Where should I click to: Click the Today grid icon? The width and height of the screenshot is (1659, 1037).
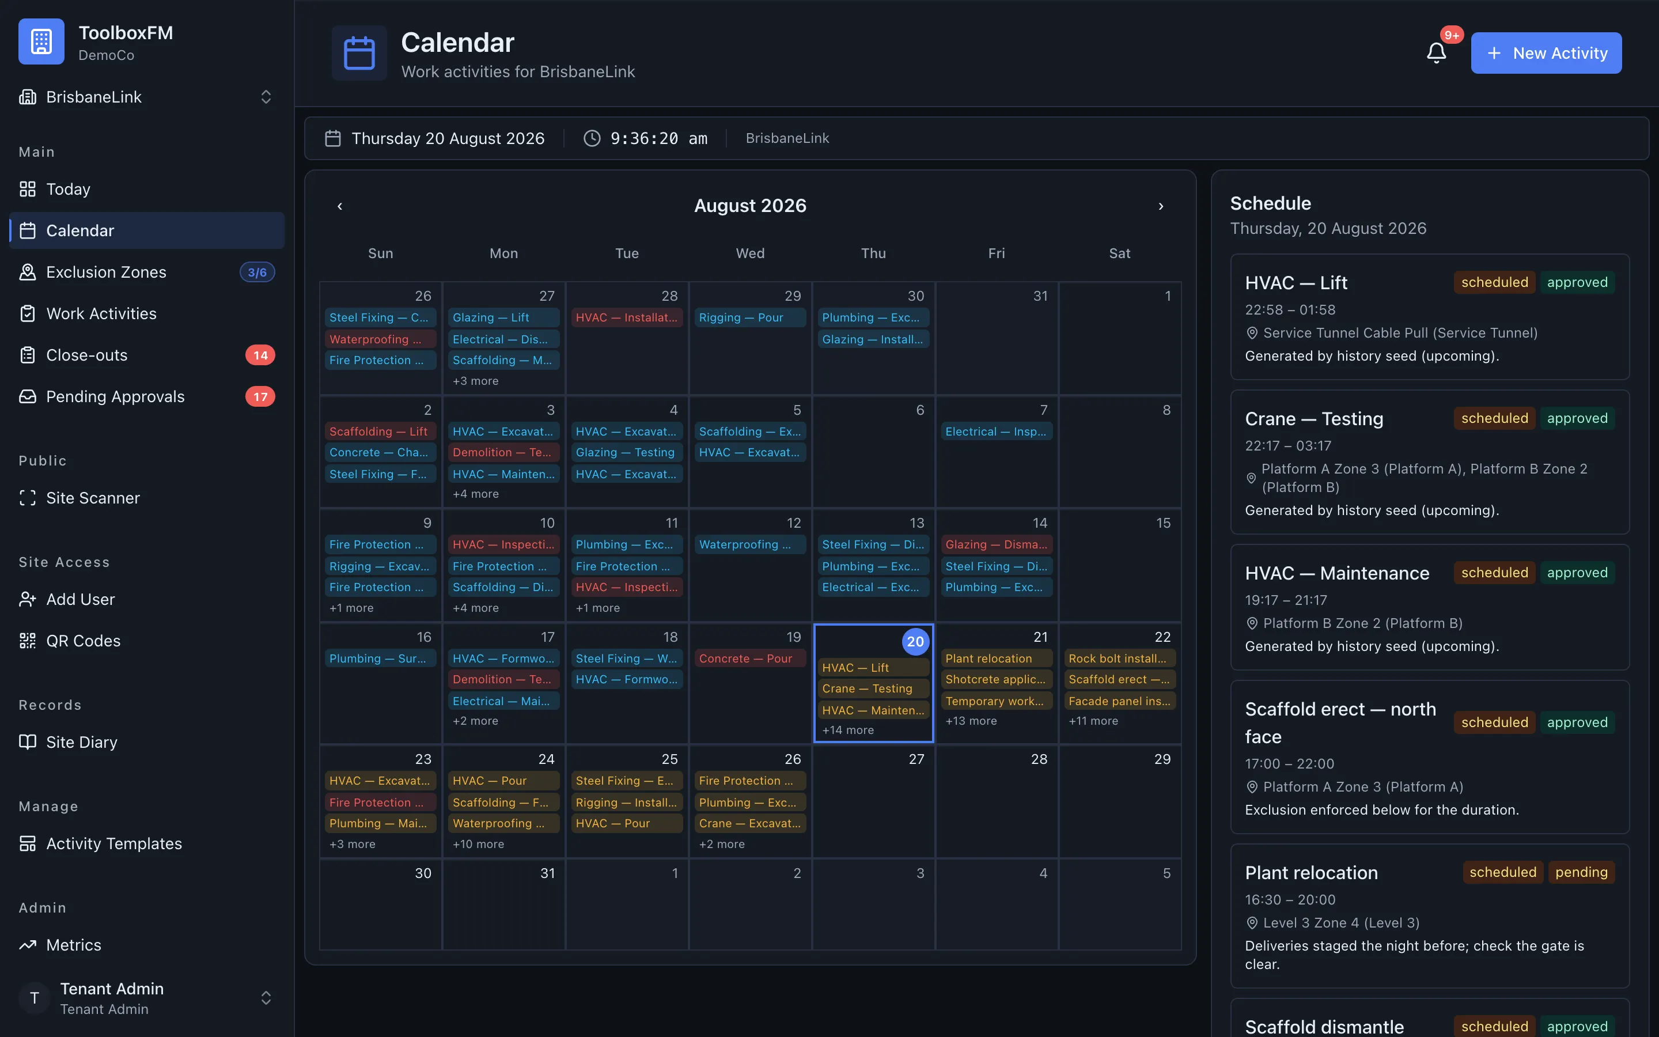28,188
